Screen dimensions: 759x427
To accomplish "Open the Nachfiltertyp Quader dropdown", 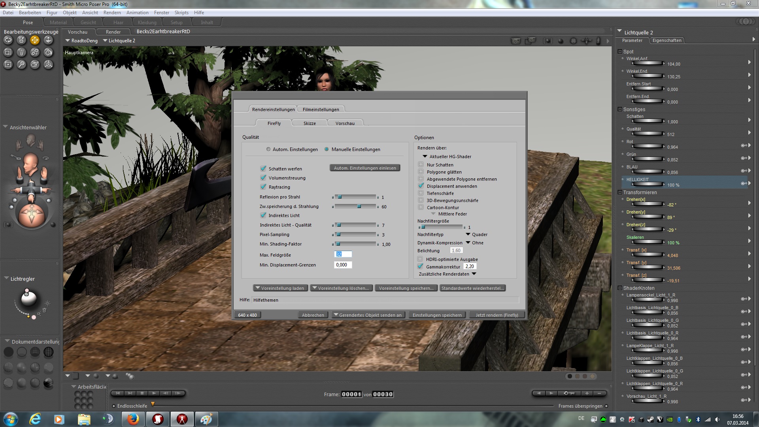I will pyautogui.click(x=468, y=234).
